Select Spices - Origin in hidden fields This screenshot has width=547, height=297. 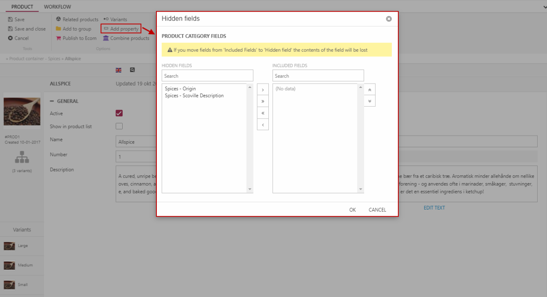coord(180,89)
